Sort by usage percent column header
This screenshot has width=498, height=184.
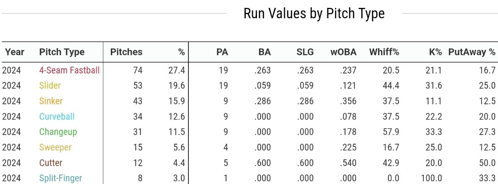181,52
